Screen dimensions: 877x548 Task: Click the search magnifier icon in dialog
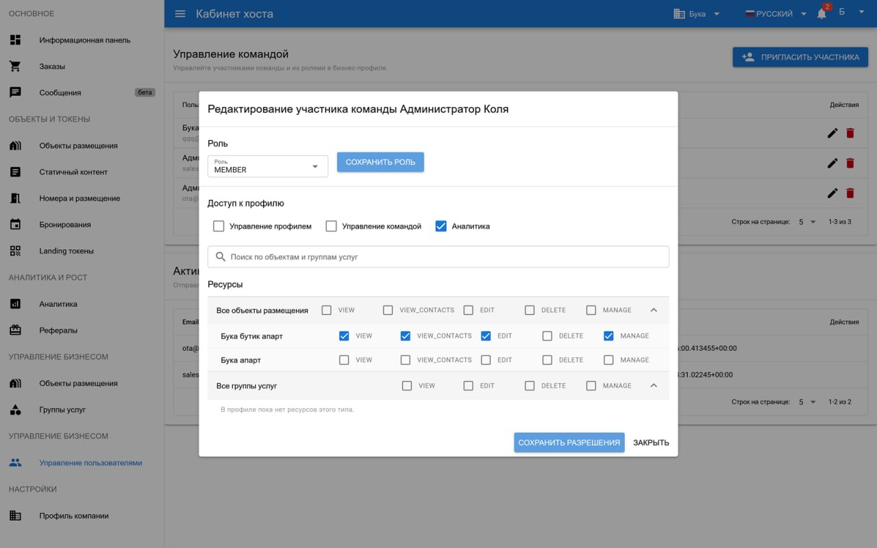pyautogui.click(x=221, y=257)
